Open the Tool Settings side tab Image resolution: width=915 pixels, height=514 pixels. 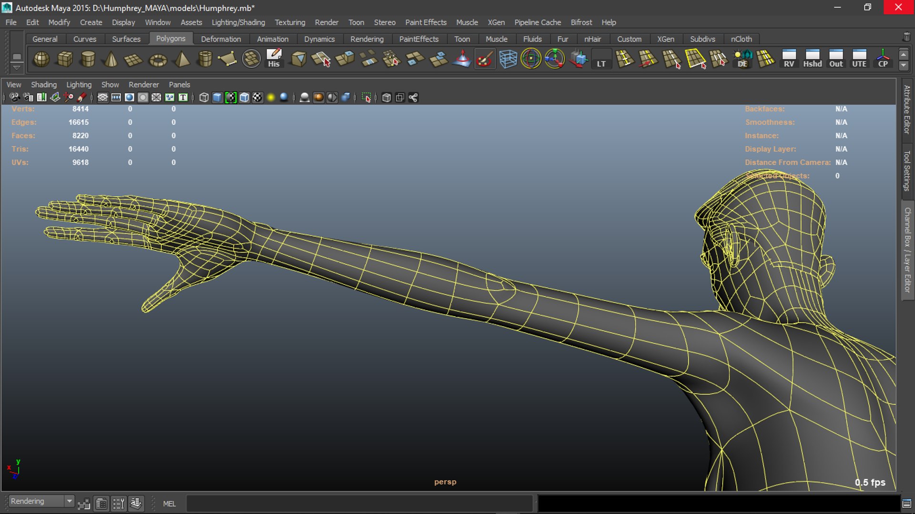click(x=907, y=171)
